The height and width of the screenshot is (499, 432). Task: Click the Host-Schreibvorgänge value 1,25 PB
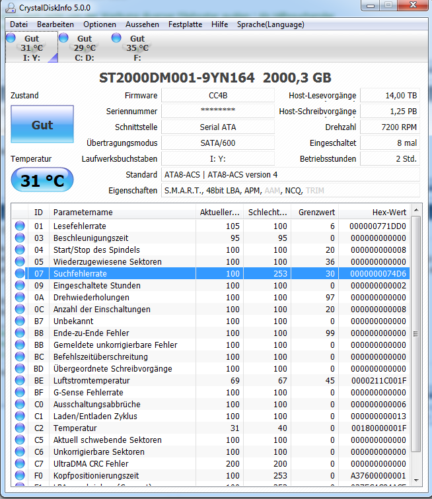pos(390,111)
